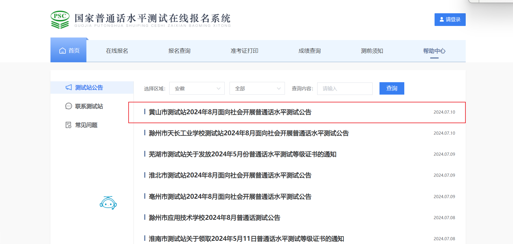The width and height of the screenshot is (513, 244).
Task: Open the robot assistant chat icon
Action: [108, 203]
